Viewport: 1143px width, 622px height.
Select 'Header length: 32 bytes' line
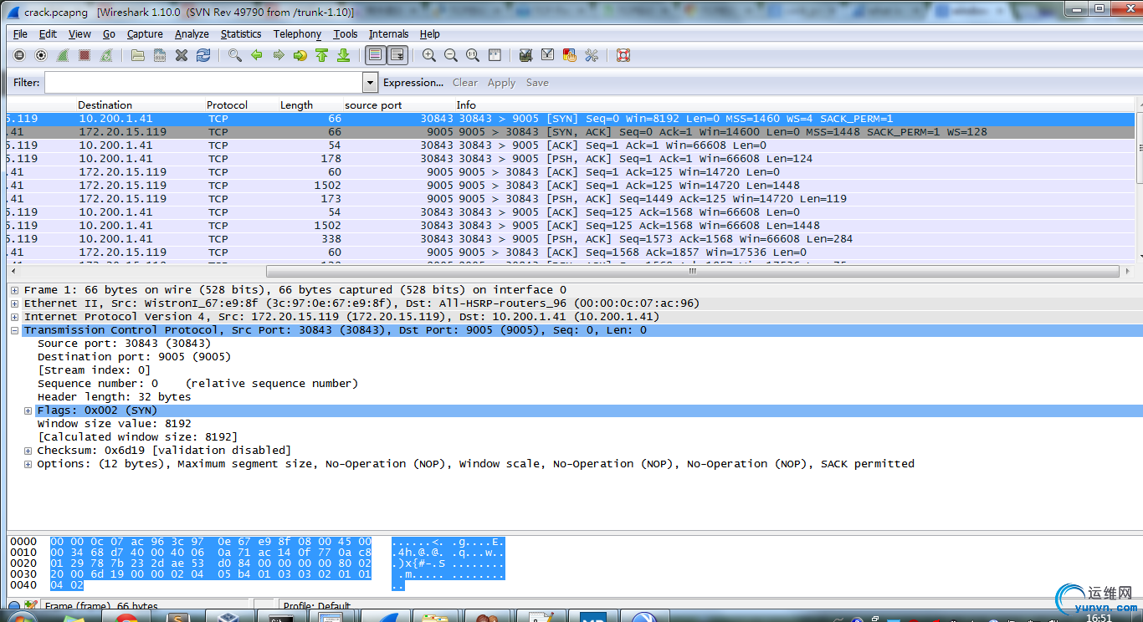pyautogui.click(x=114, y=397)
